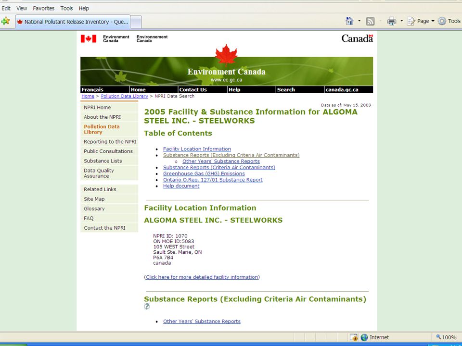Click Other Years' Substance Reports sub-bullet link
The width and height of the screenshot is (462, 346).
coord(221,161)
